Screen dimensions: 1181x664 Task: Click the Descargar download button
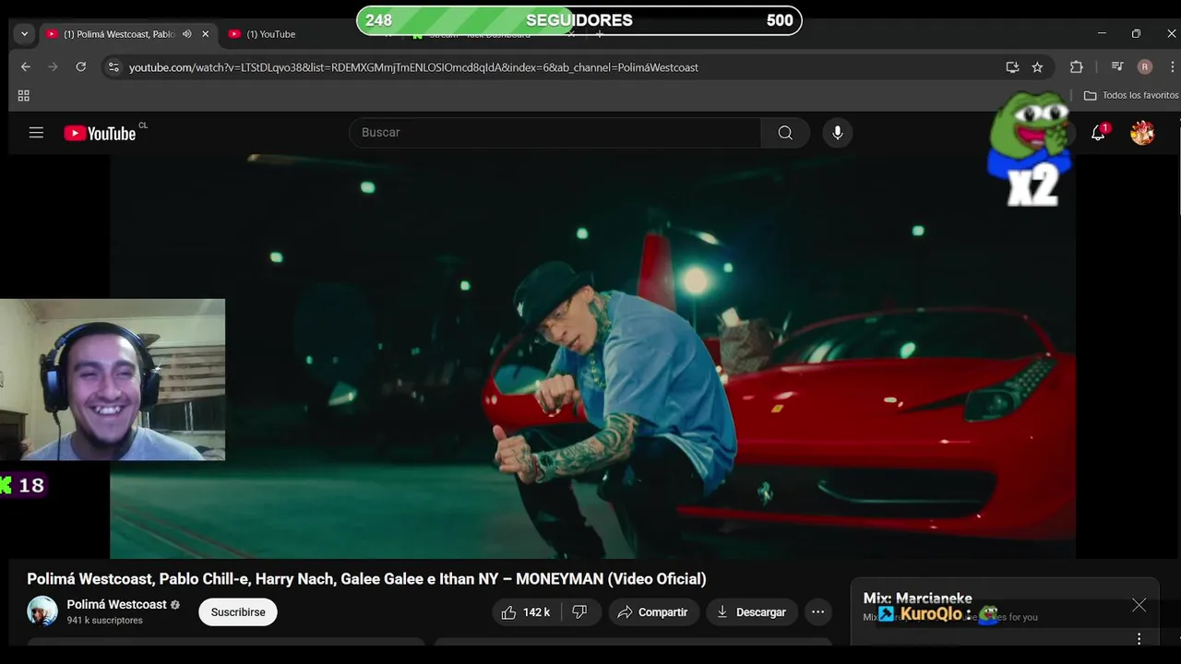coord(752,612)
